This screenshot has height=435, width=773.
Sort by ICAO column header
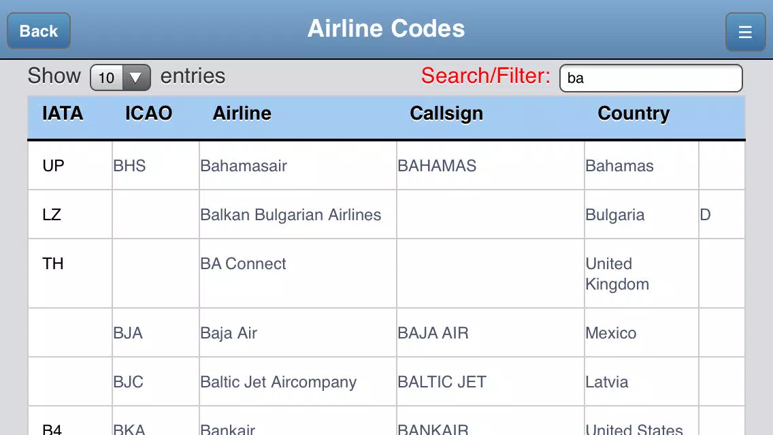click(148, 114)
